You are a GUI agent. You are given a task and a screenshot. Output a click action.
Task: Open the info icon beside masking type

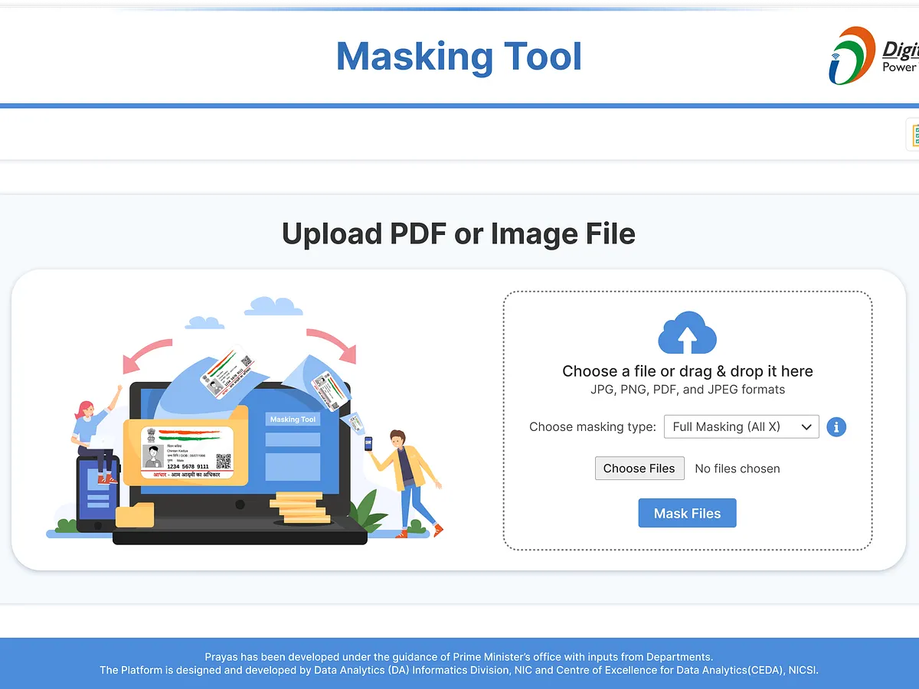(836, 427)
